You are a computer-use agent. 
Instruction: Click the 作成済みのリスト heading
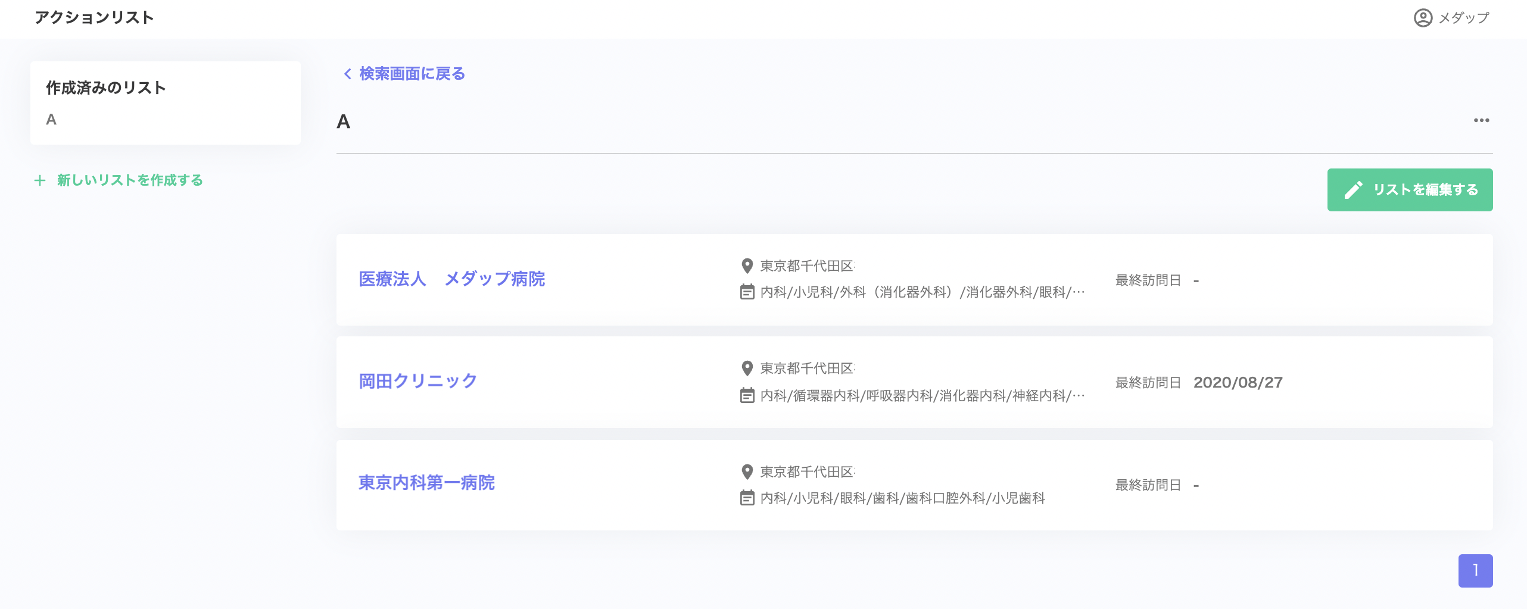click(106, 88)
